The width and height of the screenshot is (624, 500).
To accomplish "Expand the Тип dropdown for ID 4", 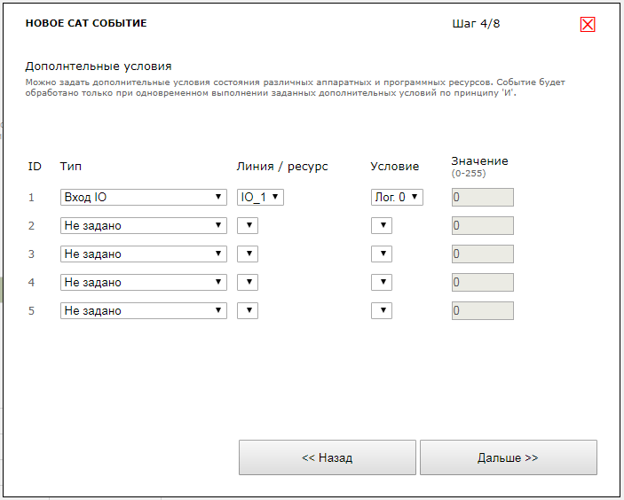I will point(143,283).
